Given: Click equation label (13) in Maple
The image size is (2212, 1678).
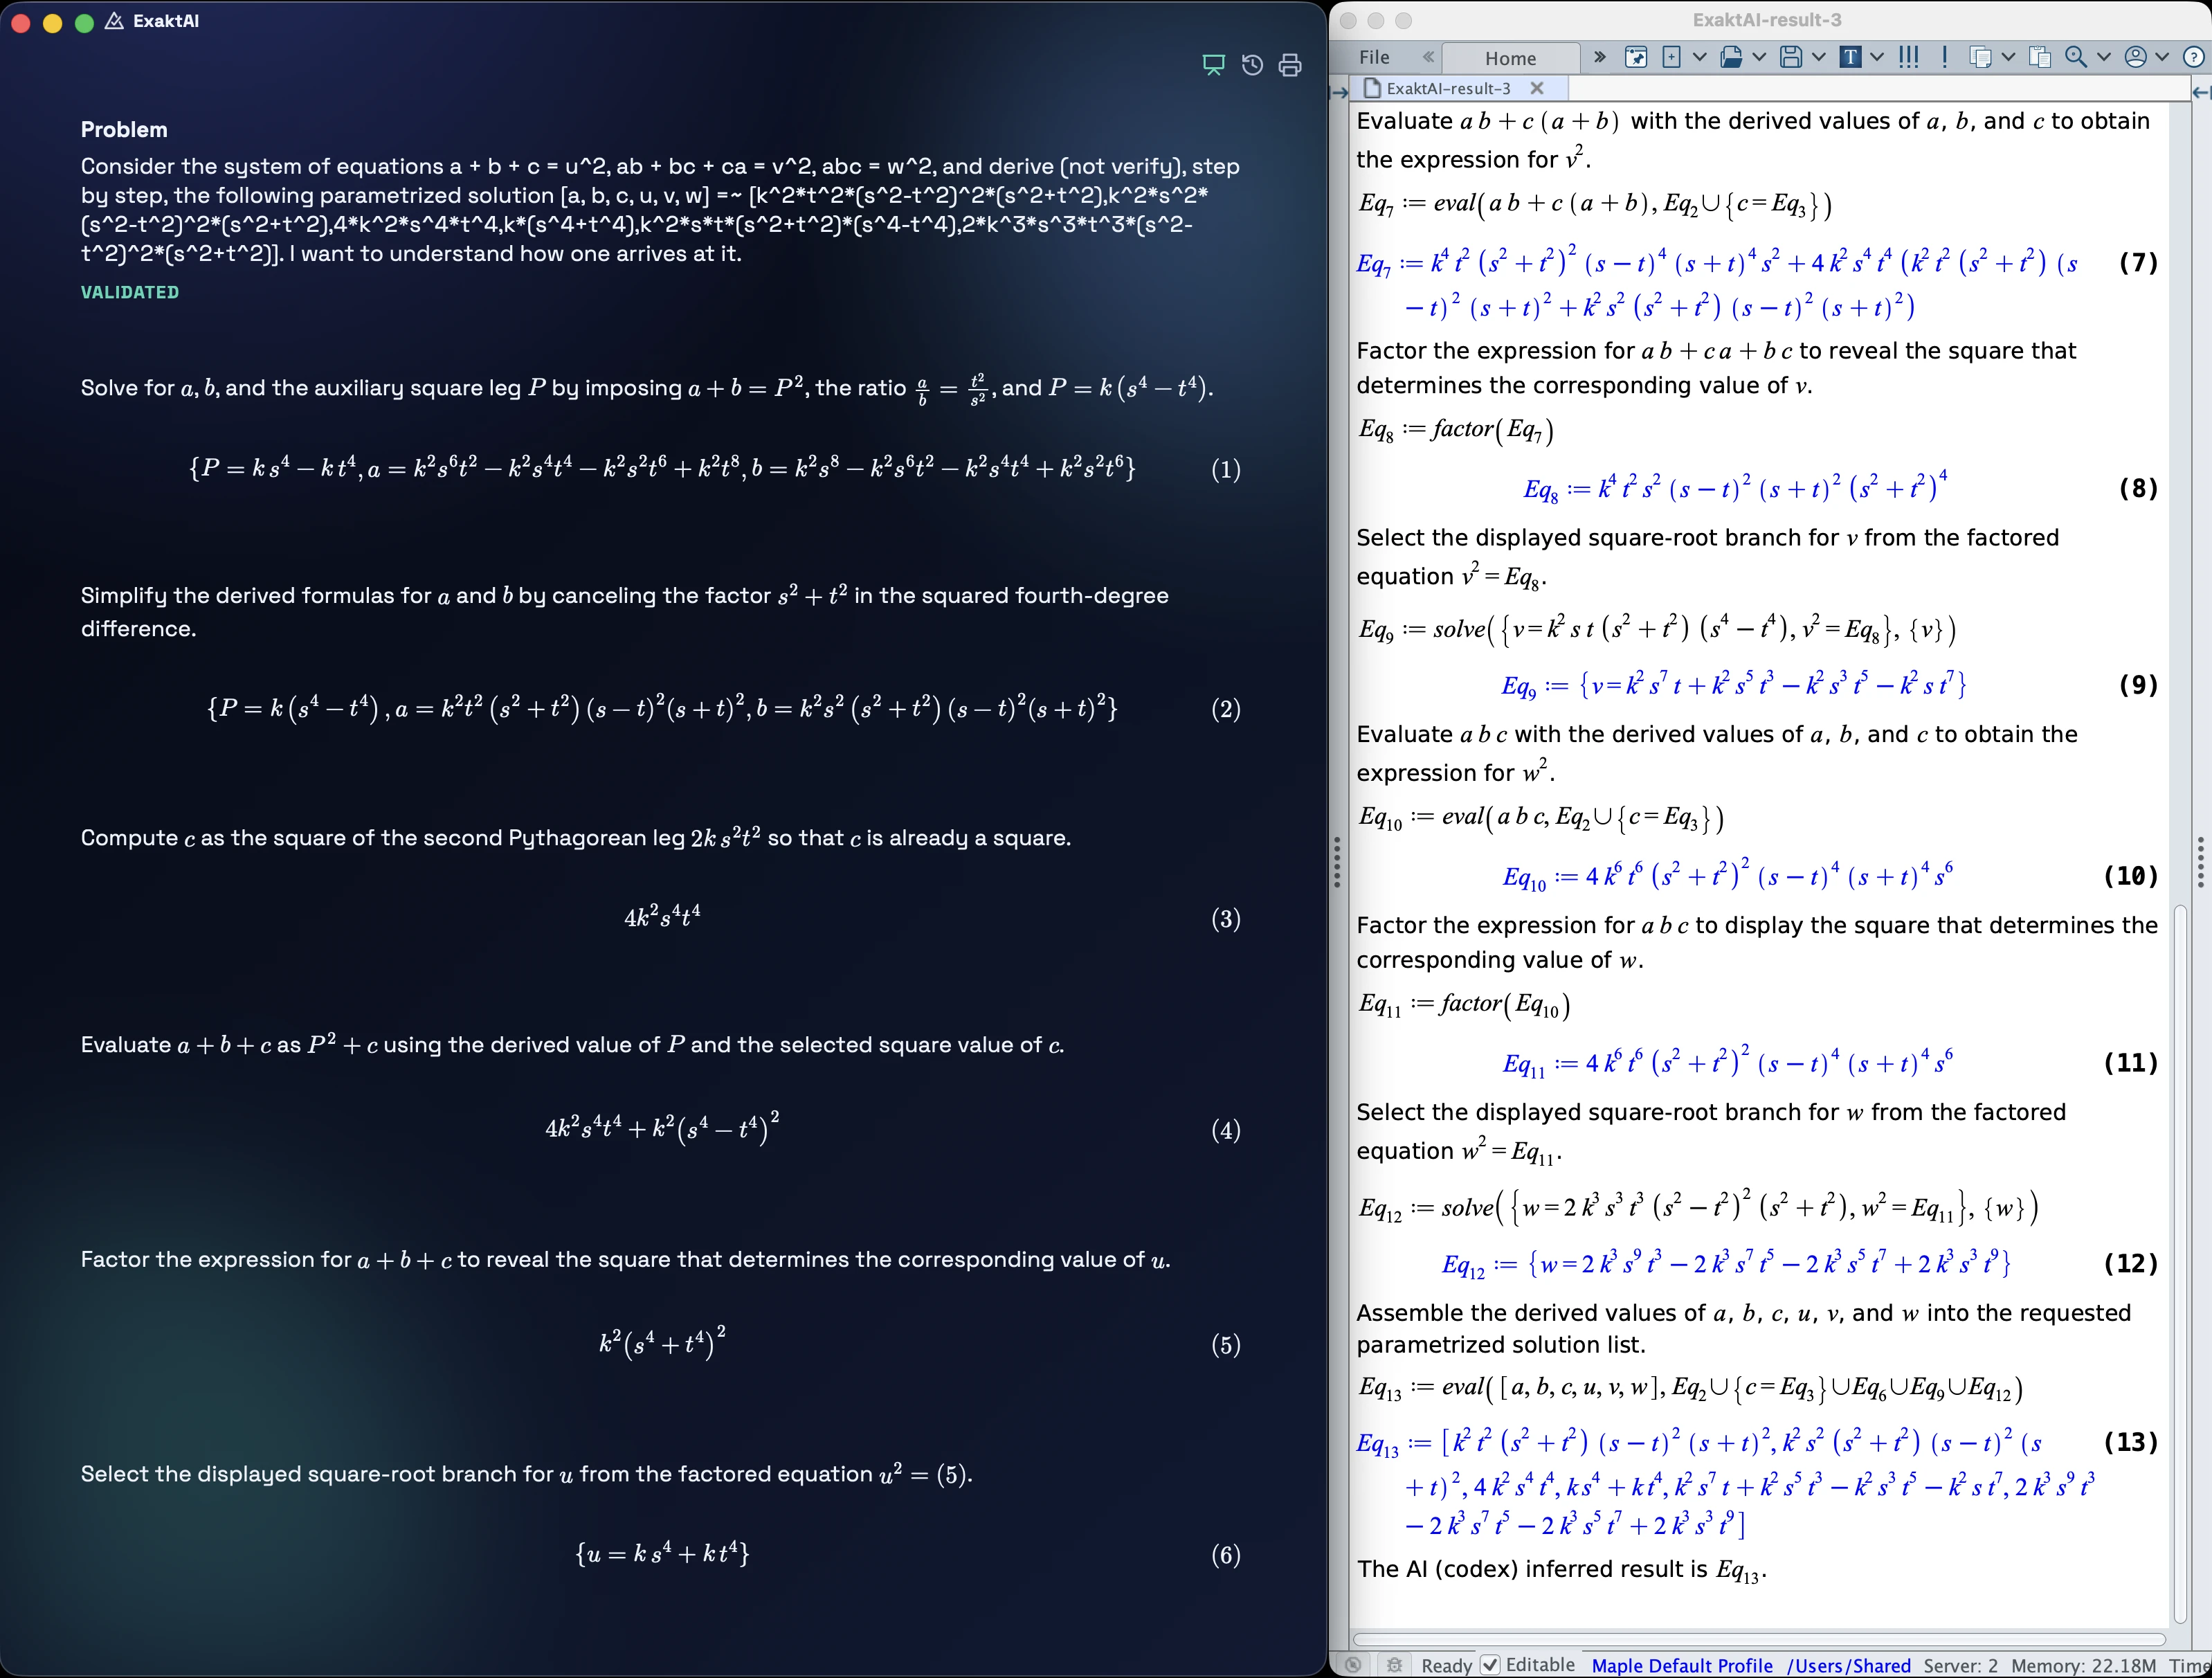Looking at the screenshot, I should point(2130,1442).
